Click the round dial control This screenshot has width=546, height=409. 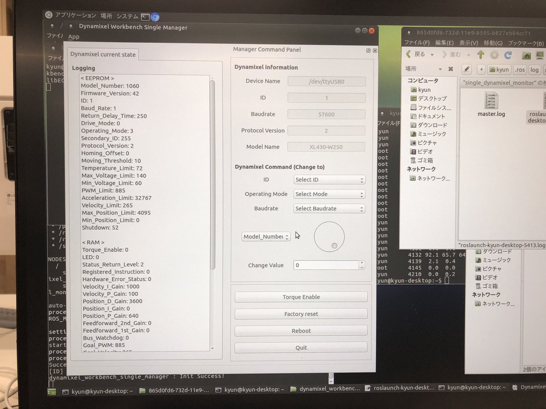coord(329,237)
